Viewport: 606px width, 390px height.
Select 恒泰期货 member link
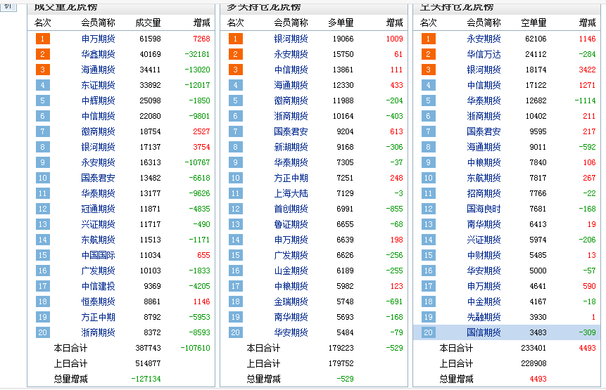98,301
